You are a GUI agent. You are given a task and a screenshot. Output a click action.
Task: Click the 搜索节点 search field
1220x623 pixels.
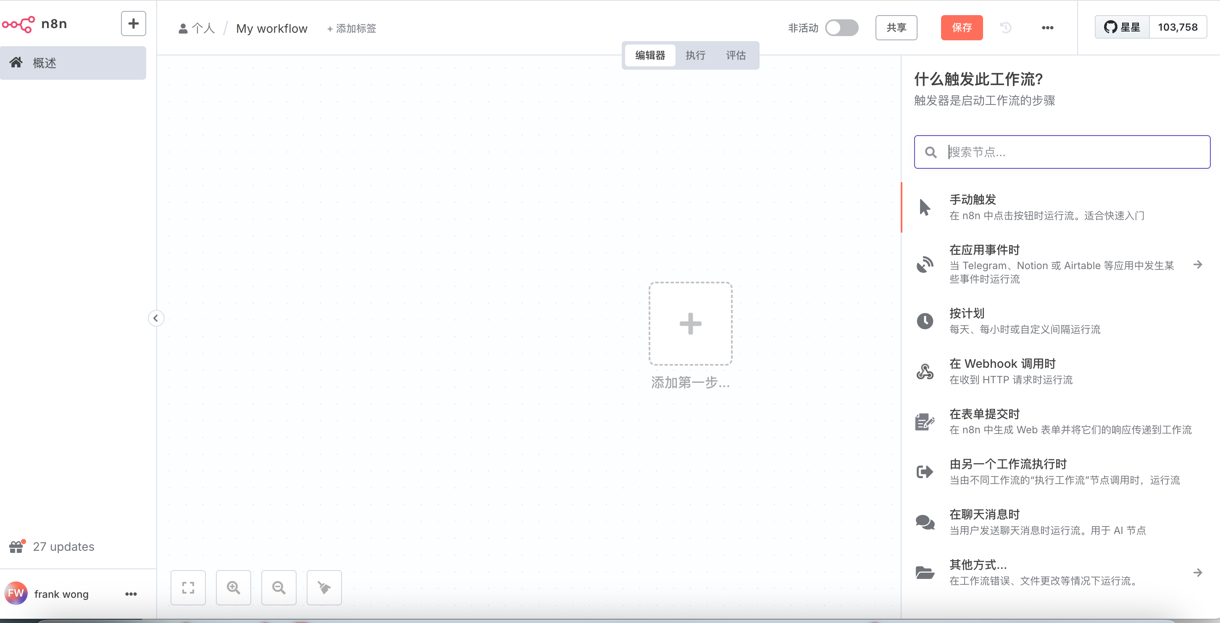(x=1062, y=152)
